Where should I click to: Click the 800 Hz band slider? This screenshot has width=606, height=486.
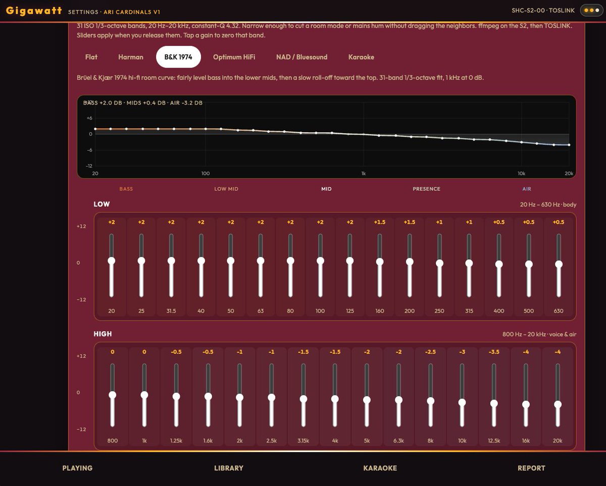pyautogui.click(x=113, y=396)
